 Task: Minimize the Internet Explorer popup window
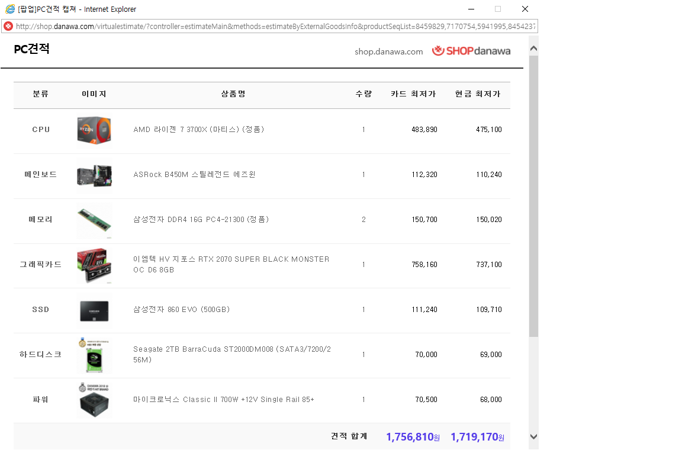(x=471, y=9)
